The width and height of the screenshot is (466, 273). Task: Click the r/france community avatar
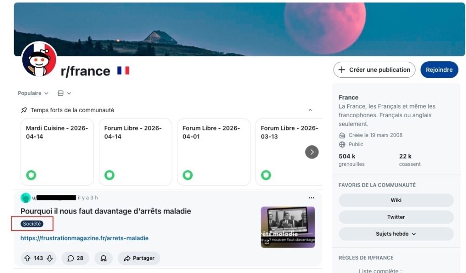[39, 59]
